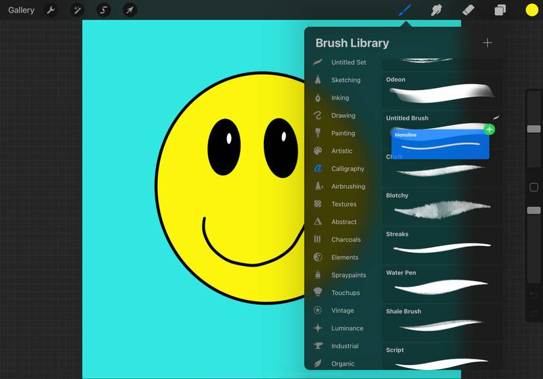This screenshot has height=379, width=543.
Task: Tap the square modify button on sidebar
Action: pyautogui.click(x=534, y=188)
